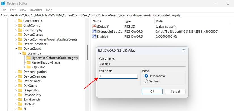Expand the Cryptography key
This screenshot has width=234, height=111.
click(x=16, y=30)
